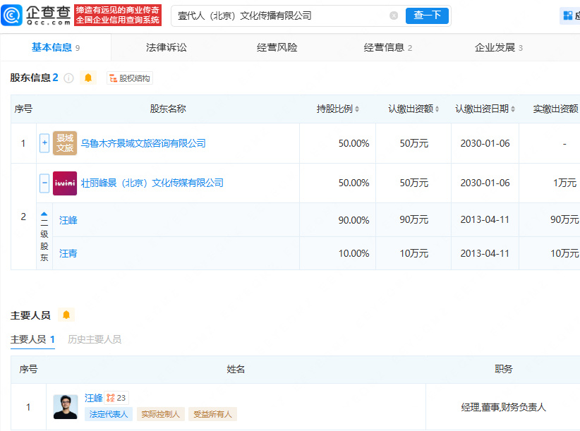Image resolution: width=580 pixels, height=431 pixels.
Task: Click the bell alert icon beside 股东信息
Action: pos(88,78)
